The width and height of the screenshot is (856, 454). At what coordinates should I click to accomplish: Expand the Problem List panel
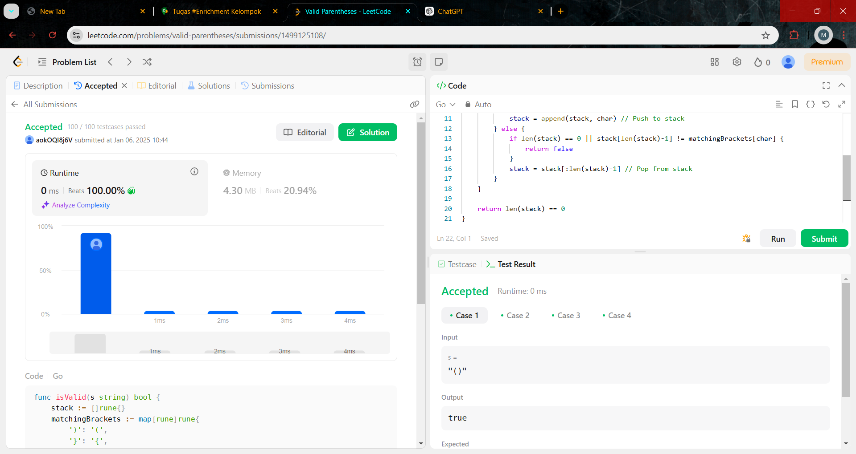67,62
